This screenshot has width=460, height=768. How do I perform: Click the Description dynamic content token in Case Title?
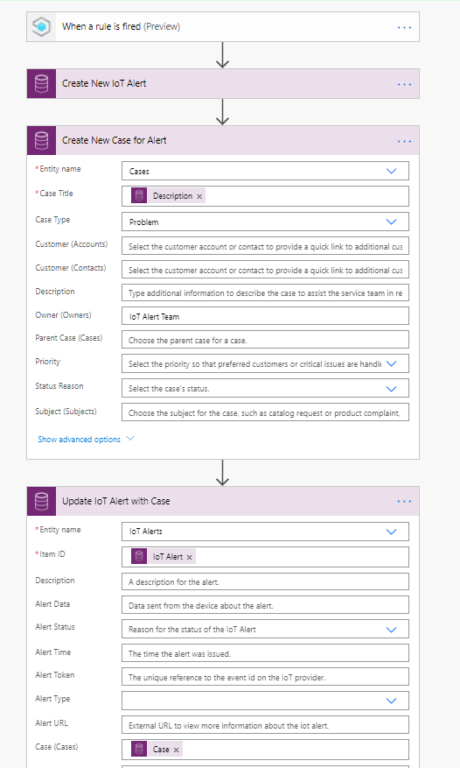click(x=168, y=196)
